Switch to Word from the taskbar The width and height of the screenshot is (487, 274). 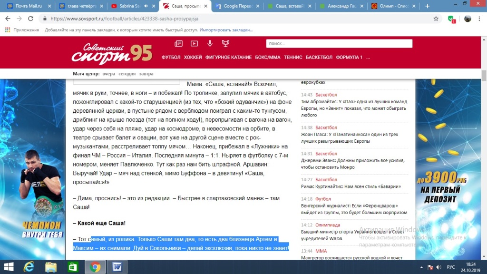tap(117, 267)
